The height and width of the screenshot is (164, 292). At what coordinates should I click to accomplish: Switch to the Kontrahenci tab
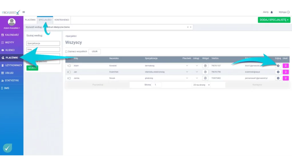pyautogui.click(x=62, y=20)
